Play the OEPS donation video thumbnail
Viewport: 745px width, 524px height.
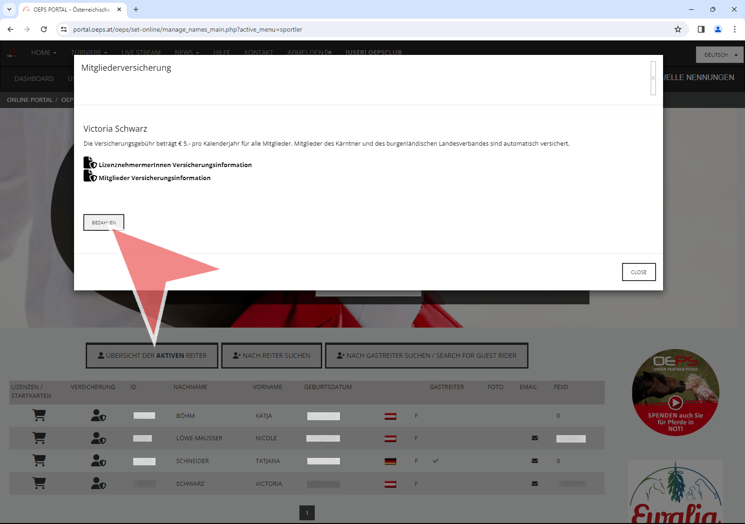point(675,402)
